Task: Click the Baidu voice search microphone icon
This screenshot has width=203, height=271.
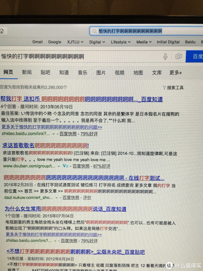Action: 165,57
